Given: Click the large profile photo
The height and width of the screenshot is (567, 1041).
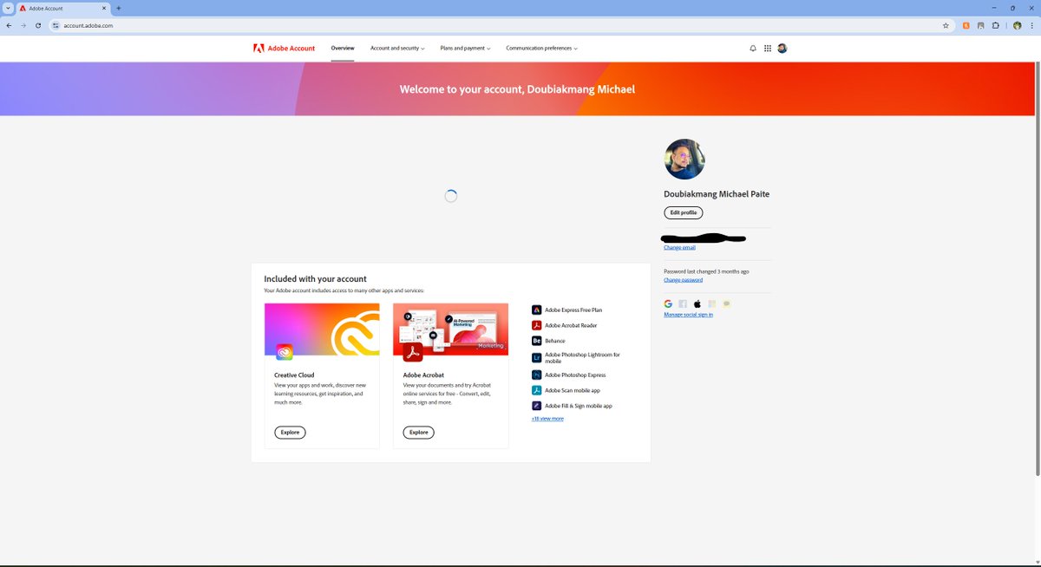Looking at the screenshot, I should click(684, 160).
